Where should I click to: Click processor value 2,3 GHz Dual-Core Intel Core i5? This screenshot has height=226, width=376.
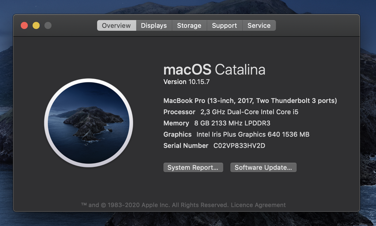(249, 112)
